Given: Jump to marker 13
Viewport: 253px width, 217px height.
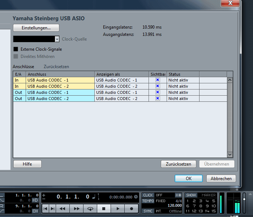Looking at the screenshot, I should [201, 211].
